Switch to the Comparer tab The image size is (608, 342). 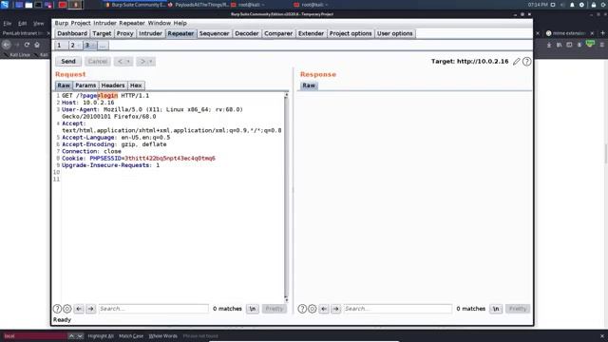click(x=278, y=34)
